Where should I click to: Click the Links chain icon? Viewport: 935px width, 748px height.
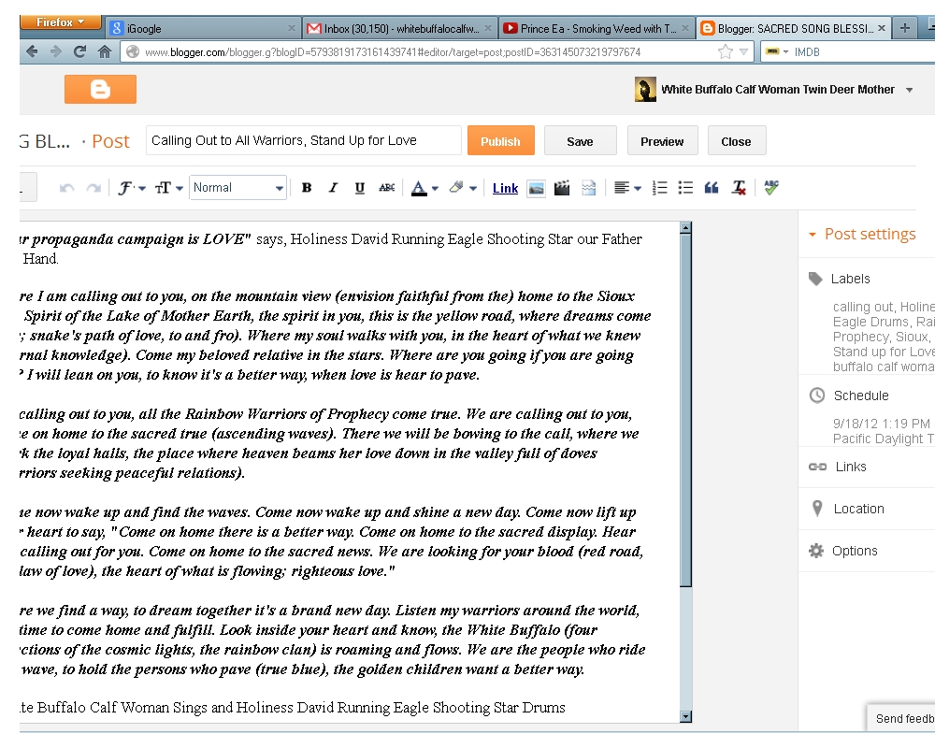click(817, 467)
